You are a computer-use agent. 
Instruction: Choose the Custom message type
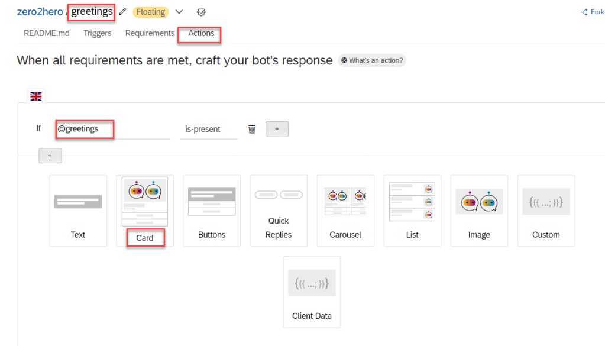point(546,210)
